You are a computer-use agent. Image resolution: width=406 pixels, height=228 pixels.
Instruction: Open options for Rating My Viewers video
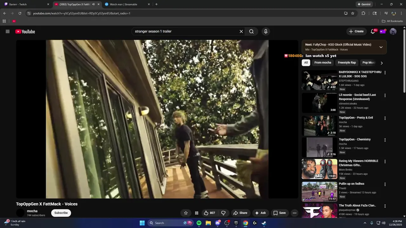pyautogui.click(x=385, y=161)
